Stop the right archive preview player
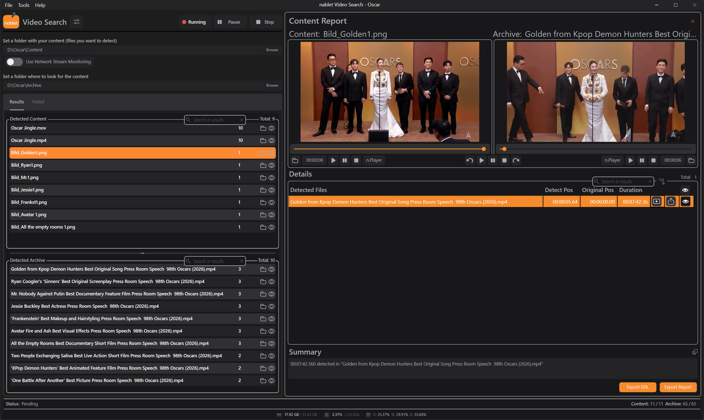704x420 pixels. pyautogui.click(x=653, y=161)
